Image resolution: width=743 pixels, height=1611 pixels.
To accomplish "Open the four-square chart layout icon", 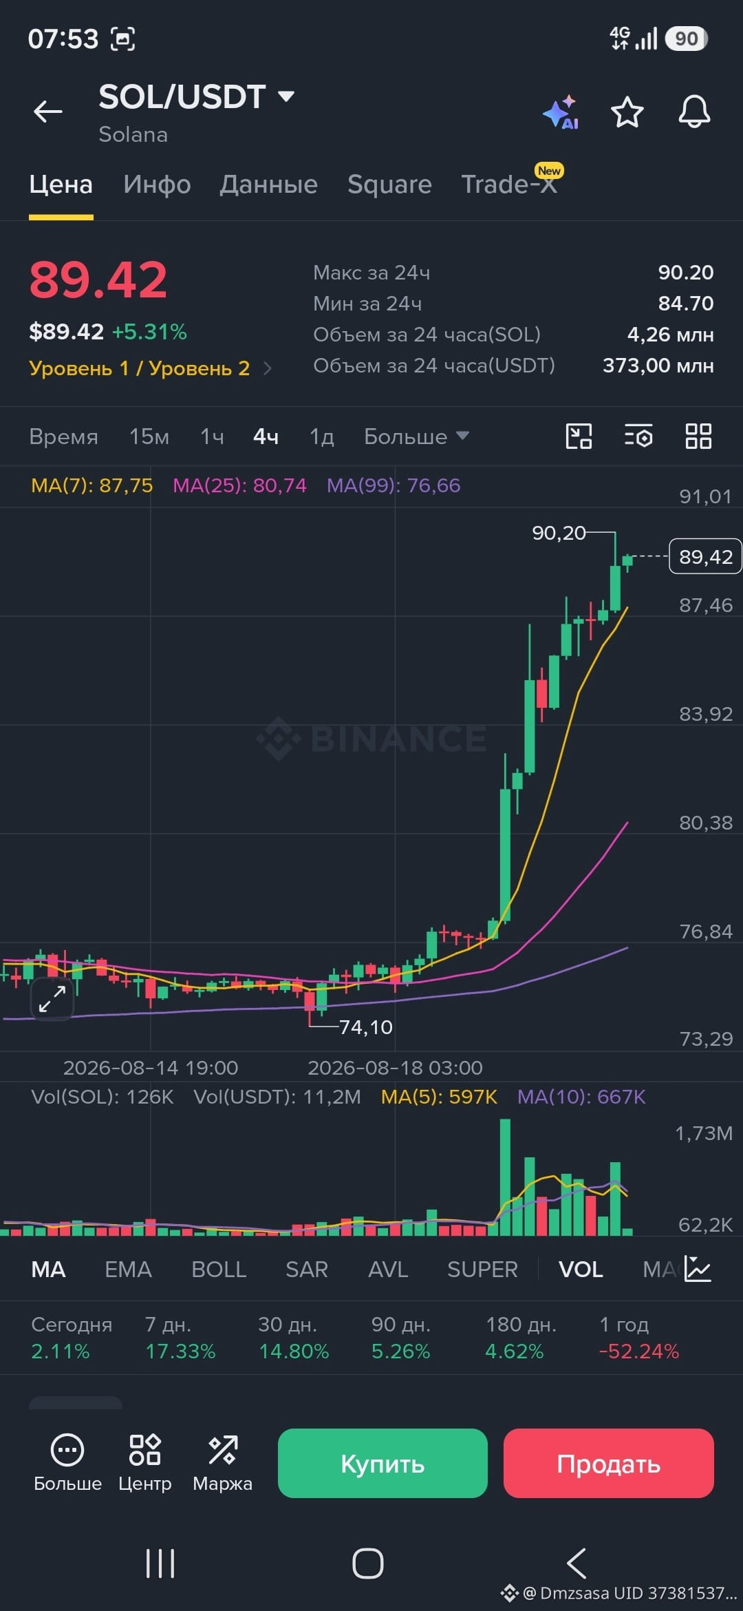I will [698, 436].
